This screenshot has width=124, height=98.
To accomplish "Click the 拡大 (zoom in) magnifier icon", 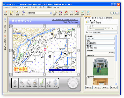I will click(x=83, y=13).
